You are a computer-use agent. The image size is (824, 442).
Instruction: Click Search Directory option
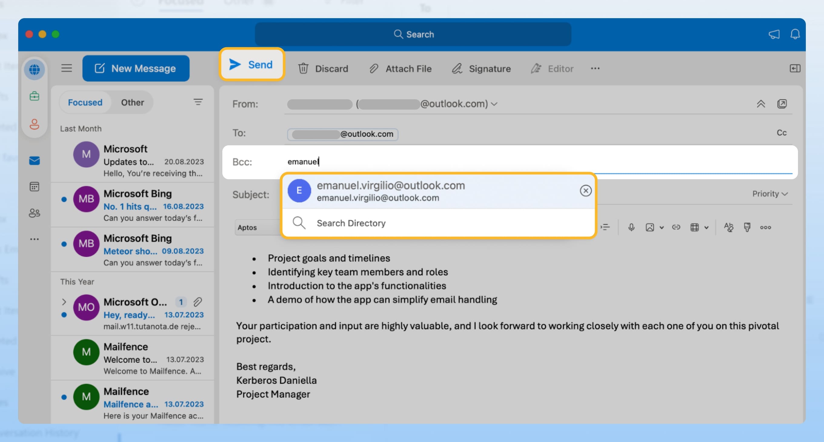(351, 223)
